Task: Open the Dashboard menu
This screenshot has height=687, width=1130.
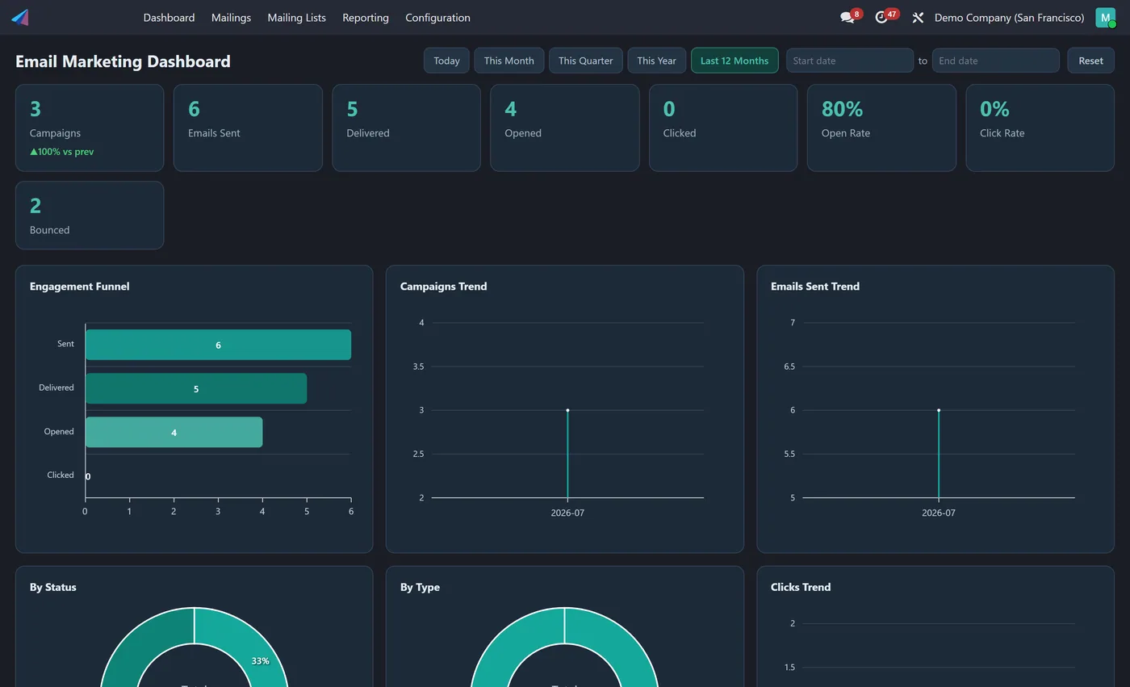Action: tap(169, 17)
